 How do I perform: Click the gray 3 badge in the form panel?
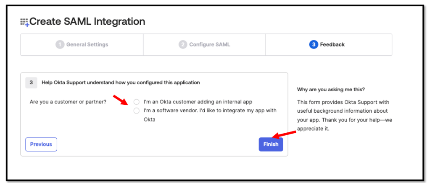(x=31, y=82)
